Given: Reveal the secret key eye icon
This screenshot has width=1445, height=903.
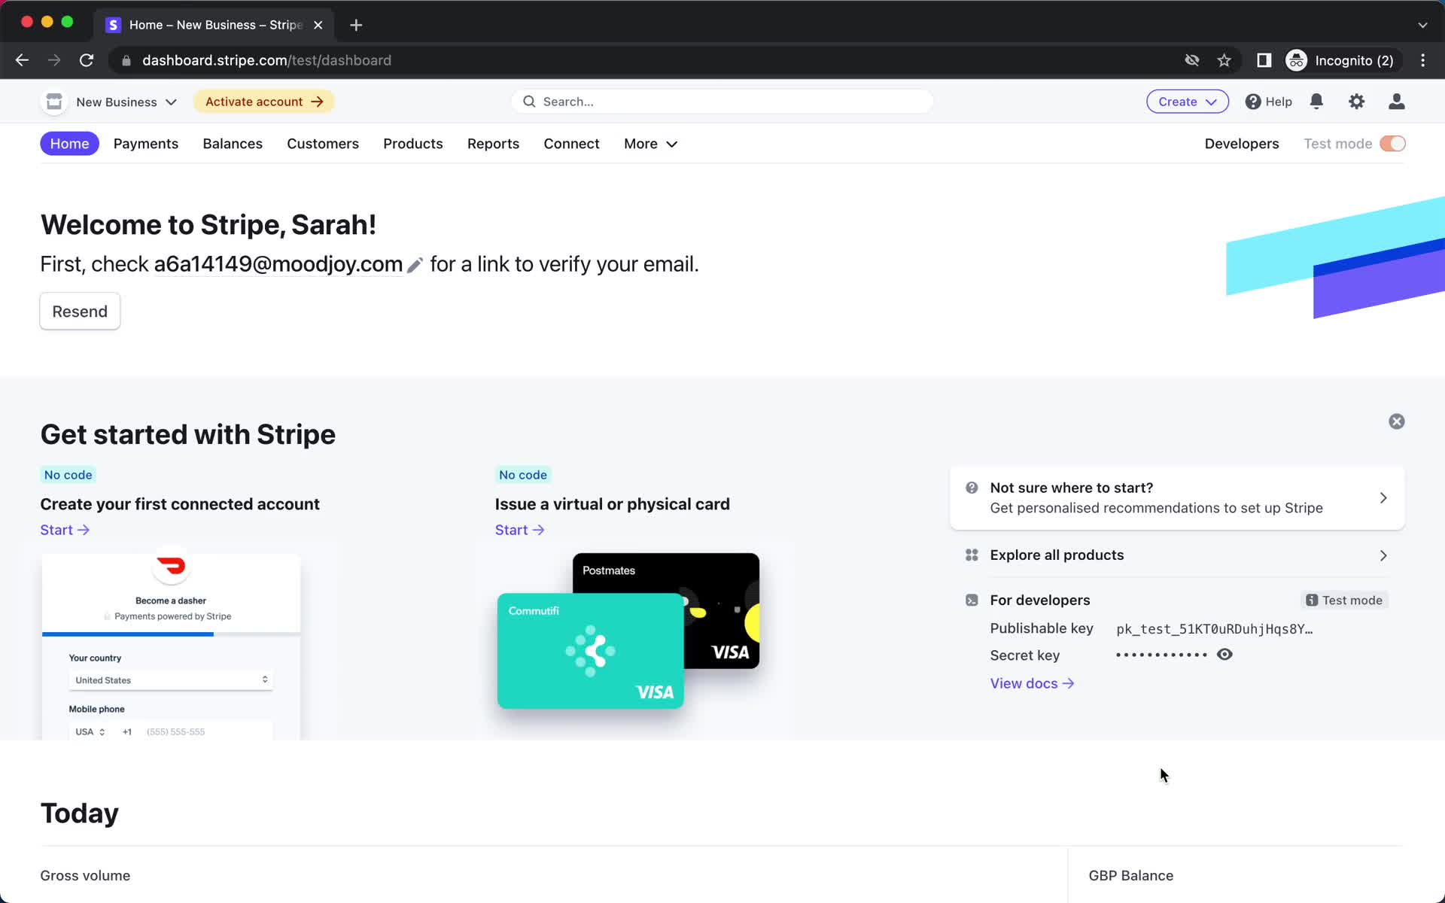Looking at the screenshot, I should point(1224,655).
